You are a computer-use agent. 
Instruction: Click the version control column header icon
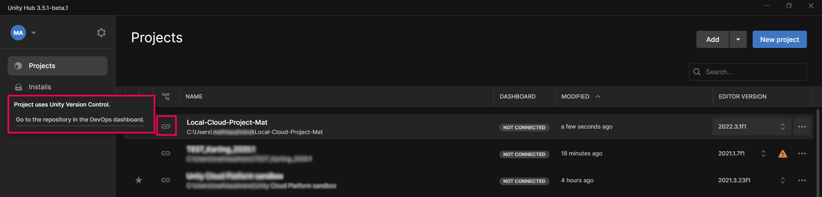click(x=166, y=96)
